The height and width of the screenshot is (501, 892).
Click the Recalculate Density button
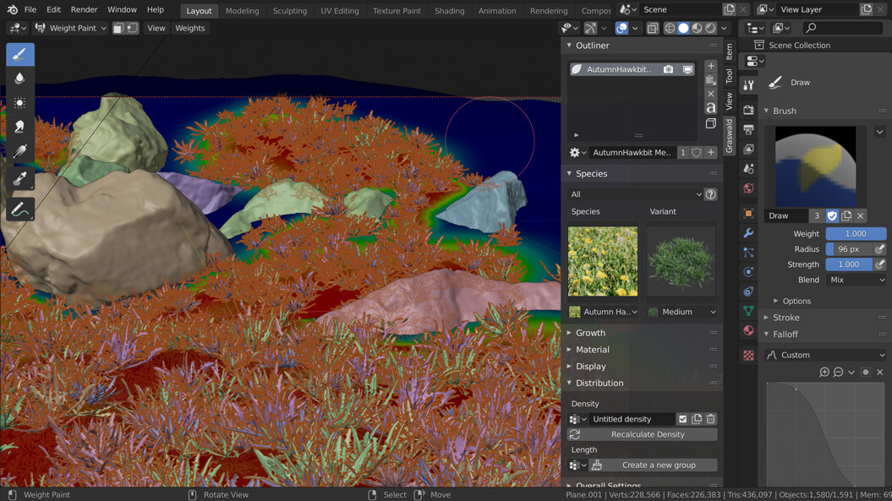point(648,434)
